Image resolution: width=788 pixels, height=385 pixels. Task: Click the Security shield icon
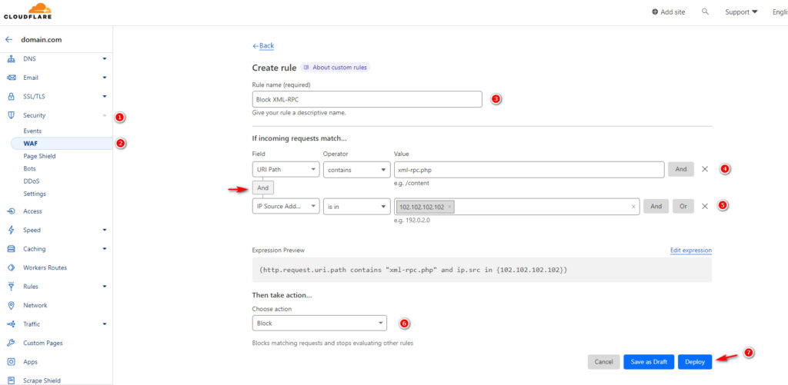click(11, 115)
